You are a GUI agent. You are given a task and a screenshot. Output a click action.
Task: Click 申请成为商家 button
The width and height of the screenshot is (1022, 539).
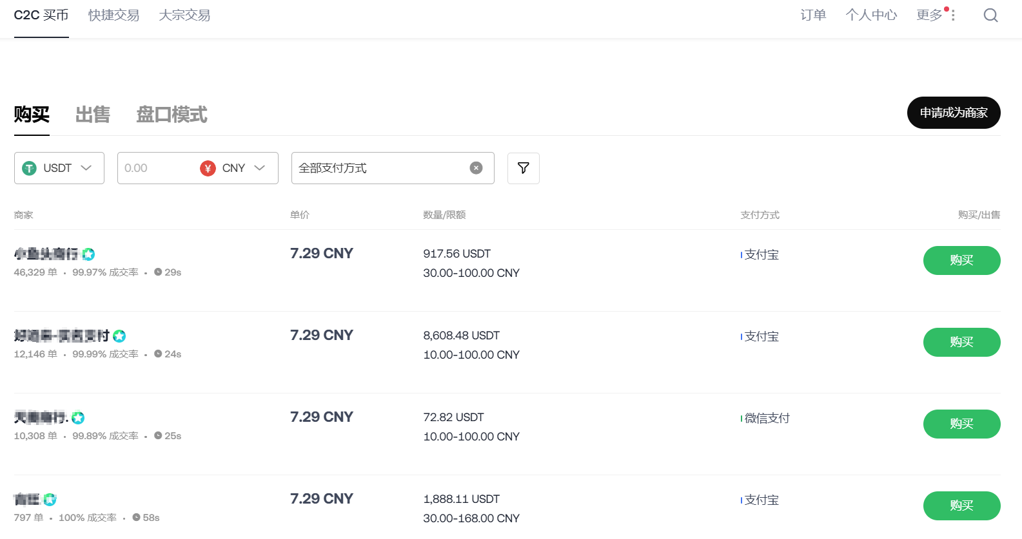coord(953,113)
